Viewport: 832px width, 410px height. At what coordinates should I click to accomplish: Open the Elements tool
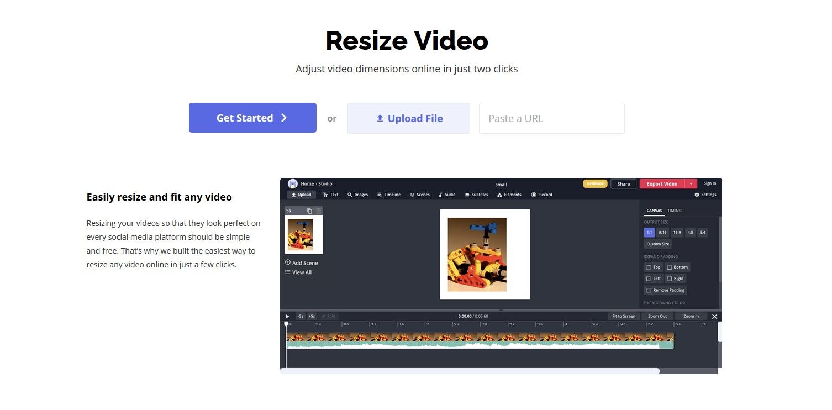coord(509,195)
